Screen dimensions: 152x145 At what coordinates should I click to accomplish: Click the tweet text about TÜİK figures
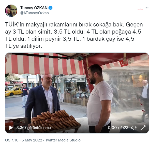tap(74, 35)
